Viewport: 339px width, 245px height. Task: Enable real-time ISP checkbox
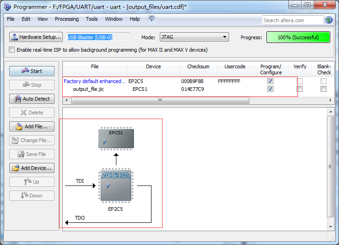(x=12, y=50)
